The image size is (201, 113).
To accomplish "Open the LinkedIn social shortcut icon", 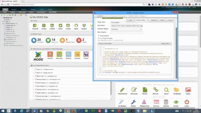I will pos(52,25).
